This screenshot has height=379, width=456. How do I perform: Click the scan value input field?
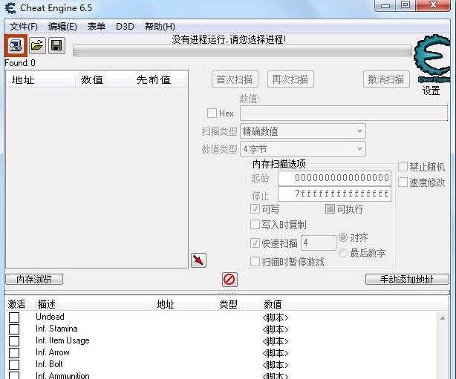344,113
